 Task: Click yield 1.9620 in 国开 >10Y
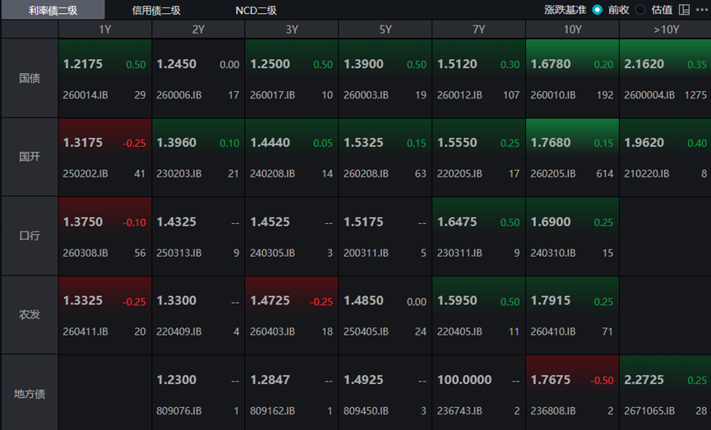pos(644,143)
